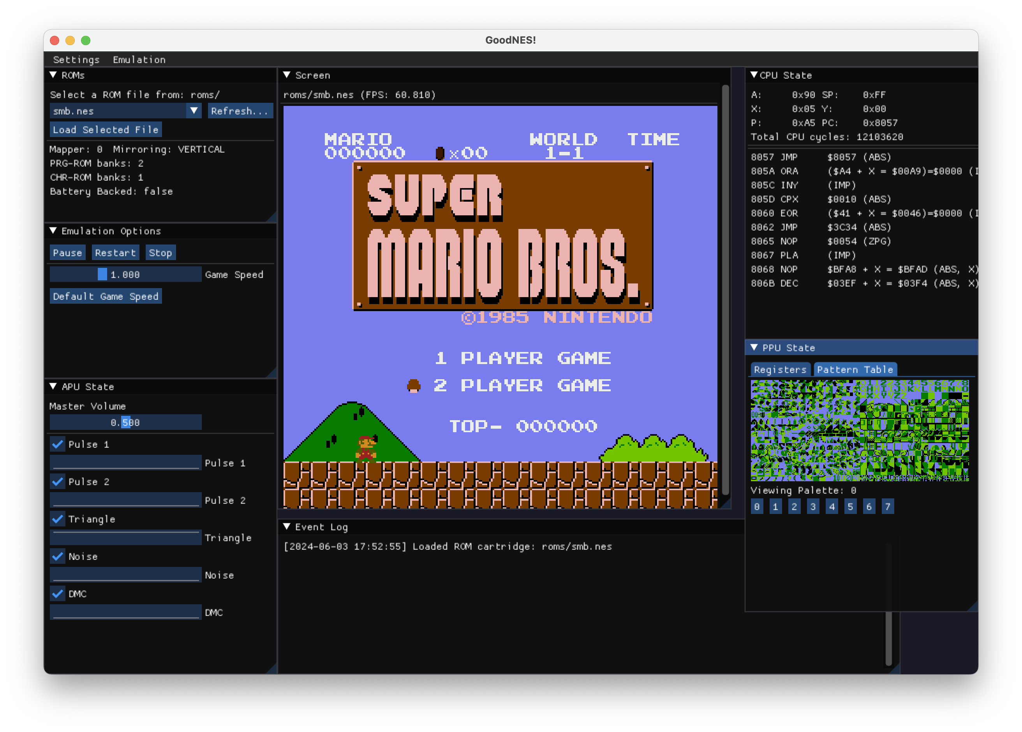This screenshot has width=1022, height=732.
Task: Click the 'Total CPU cycles: 12103620' text
Action: pyautogui.click(x=827, y=137)
